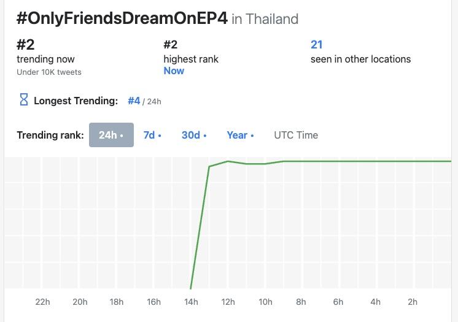Open the 21 other locations link
This screenshot has height=322, width=458.
(317, 44)
